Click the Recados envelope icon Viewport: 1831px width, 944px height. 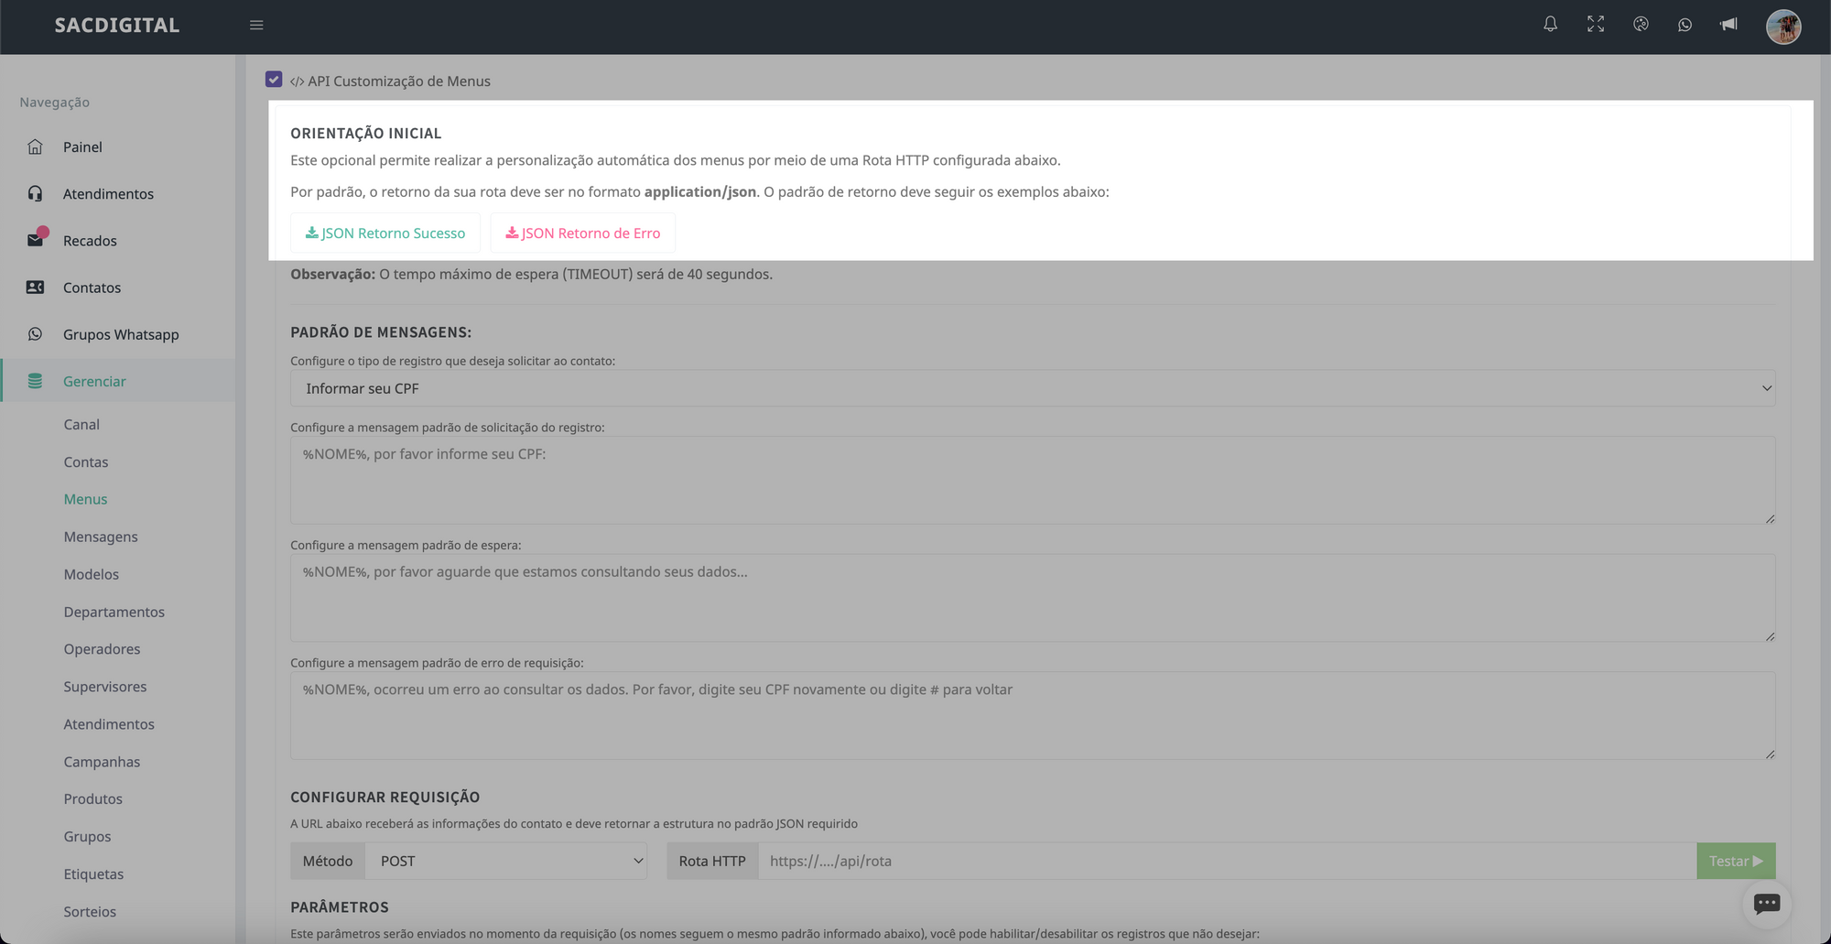point(35,240)
